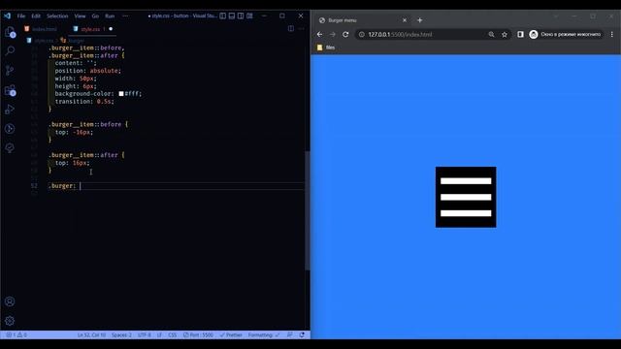This screenshot has width=621, height=349.
Task: Open Source Control view in activity bar
Action: pos(10,70)
